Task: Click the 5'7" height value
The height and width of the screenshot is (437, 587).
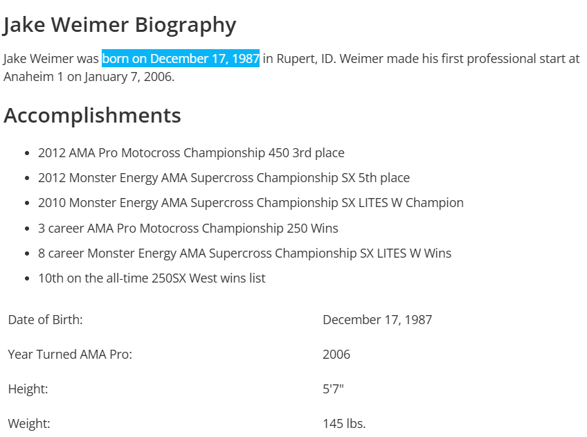Action: [333, 389]
